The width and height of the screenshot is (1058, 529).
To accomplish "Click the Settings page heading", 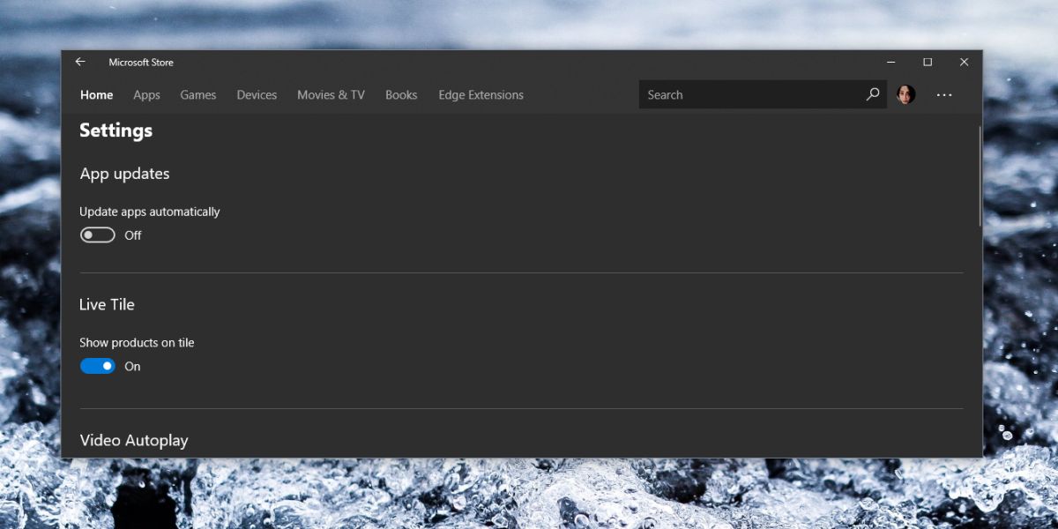I will pyautogui.click(x=115, y=130).
